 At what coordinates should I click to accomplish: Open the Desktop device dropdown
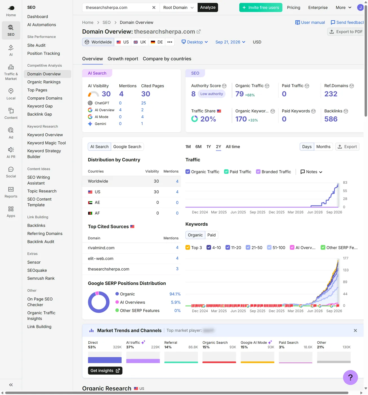pyautogui.click(x=195, y=42)
